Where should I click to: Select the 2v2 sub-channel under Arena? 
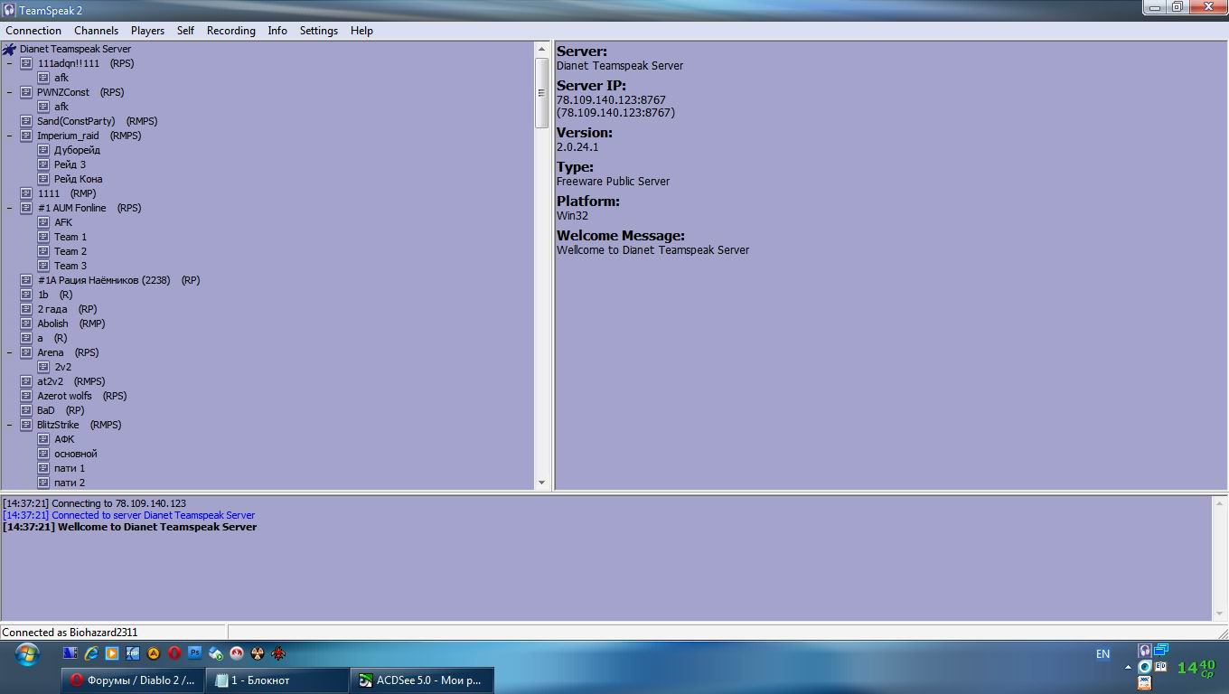coord(62,367)
